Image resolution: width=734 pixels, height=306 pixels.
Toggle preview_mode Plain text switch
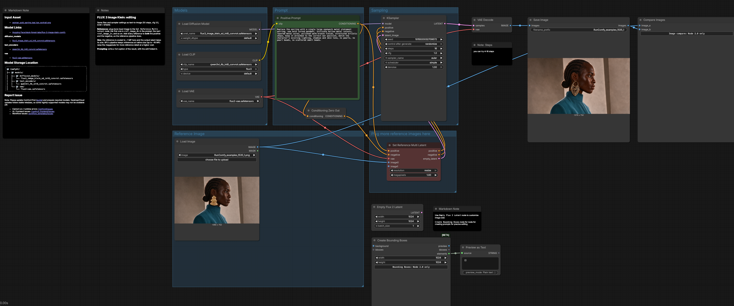[480, 272]
